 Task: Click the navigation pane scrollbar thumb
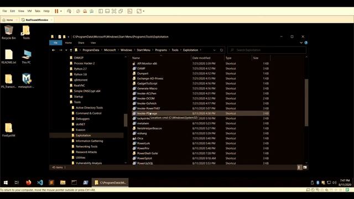point(126,121)
